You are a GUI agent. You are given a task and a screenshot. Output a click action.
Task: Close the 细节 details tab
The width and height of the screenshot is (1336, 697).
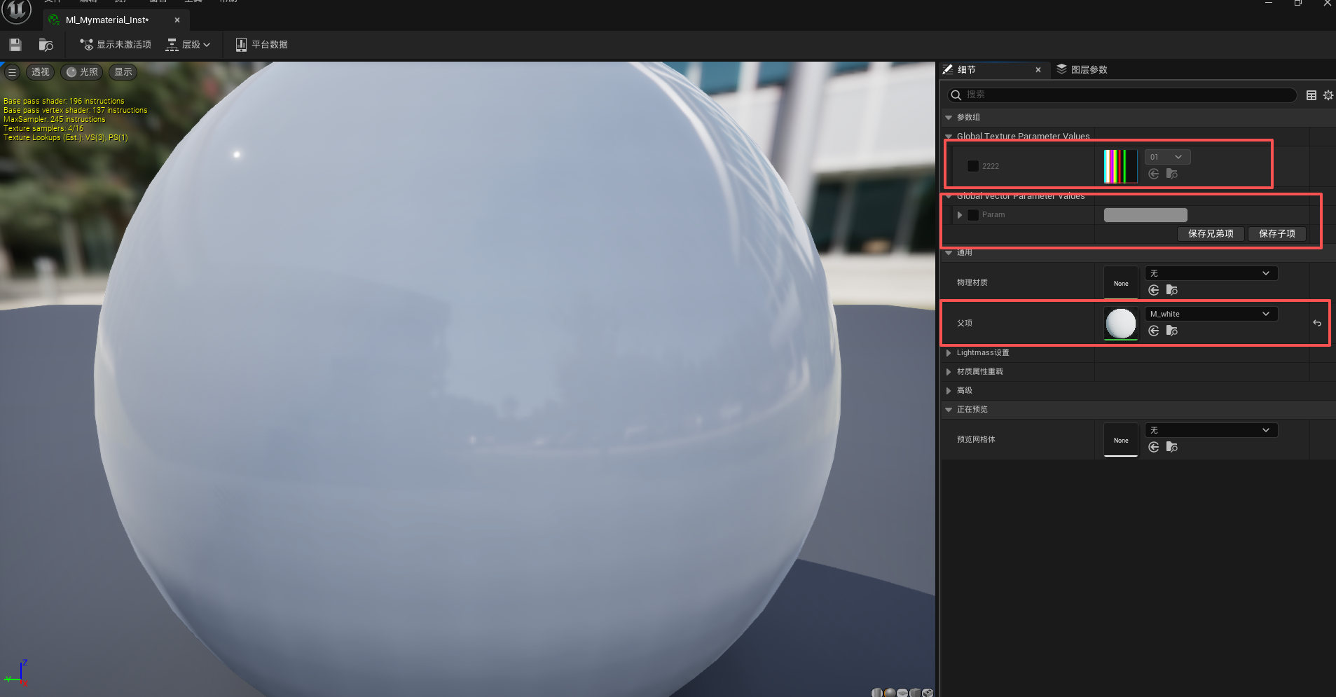(1038, 70)
